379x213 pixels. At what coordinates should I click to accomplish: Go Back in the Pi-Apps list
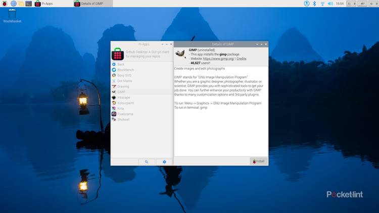pyautogui.click(x=120, y=64)
